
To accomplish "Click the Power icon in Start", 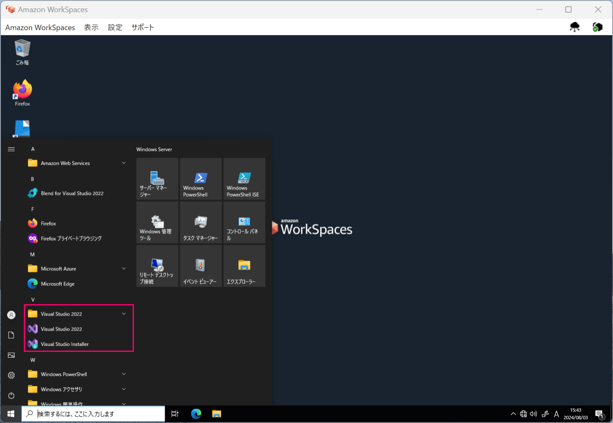I will [11, 395].
